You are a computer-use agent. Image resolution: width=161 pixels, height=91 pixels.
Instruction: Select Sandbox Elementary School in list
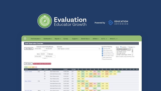pos(124,55)
